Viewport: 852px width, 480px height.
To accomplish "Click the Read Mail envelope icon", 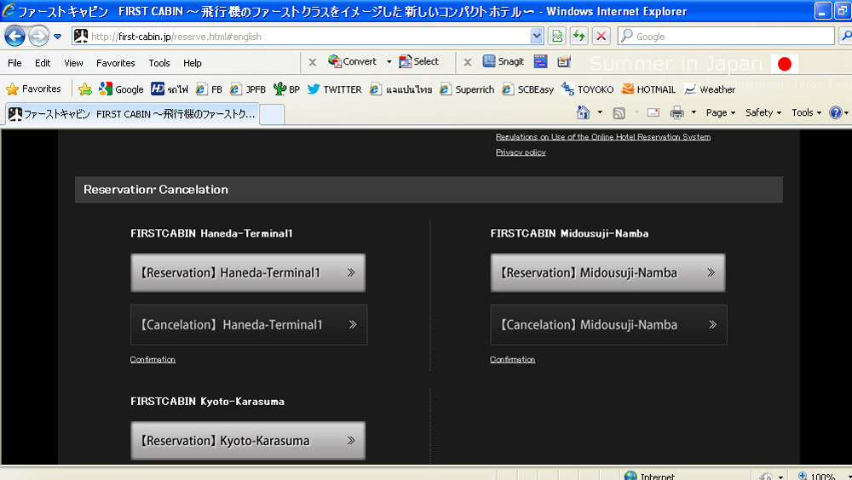I will click(x=653, y=112).
